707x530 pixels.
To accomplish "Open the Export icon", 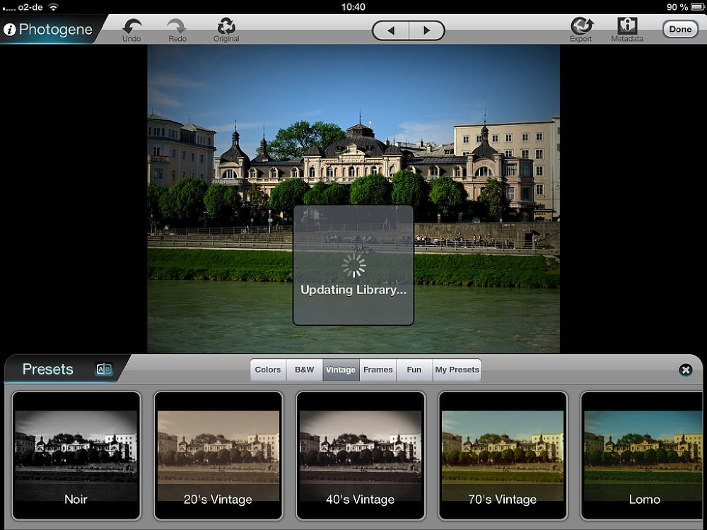I will (x=581, y=27).
